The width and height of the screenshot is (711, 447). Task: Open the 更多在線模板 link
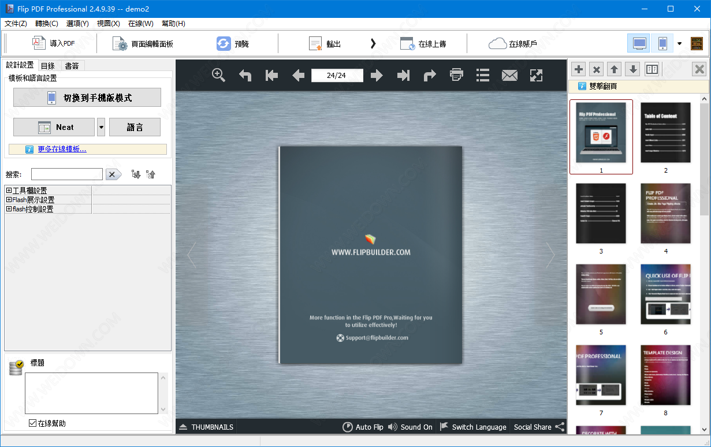click(x=62, y=149)
